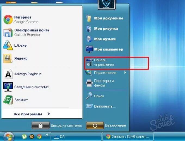Click Мои рисунки pictures icon

point(89,29)
